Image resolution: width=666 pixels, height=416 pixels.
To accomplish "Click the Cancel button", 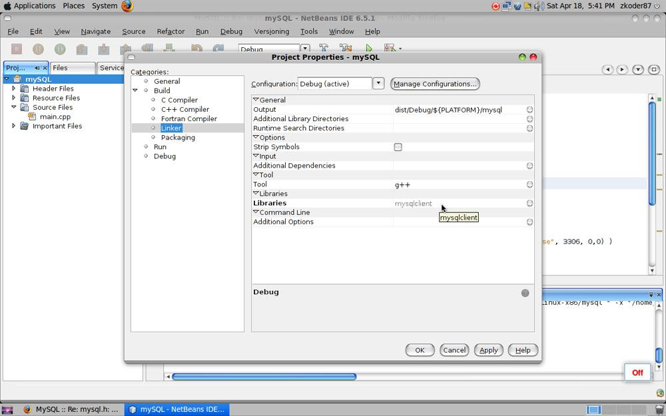I will click(454, 350).
